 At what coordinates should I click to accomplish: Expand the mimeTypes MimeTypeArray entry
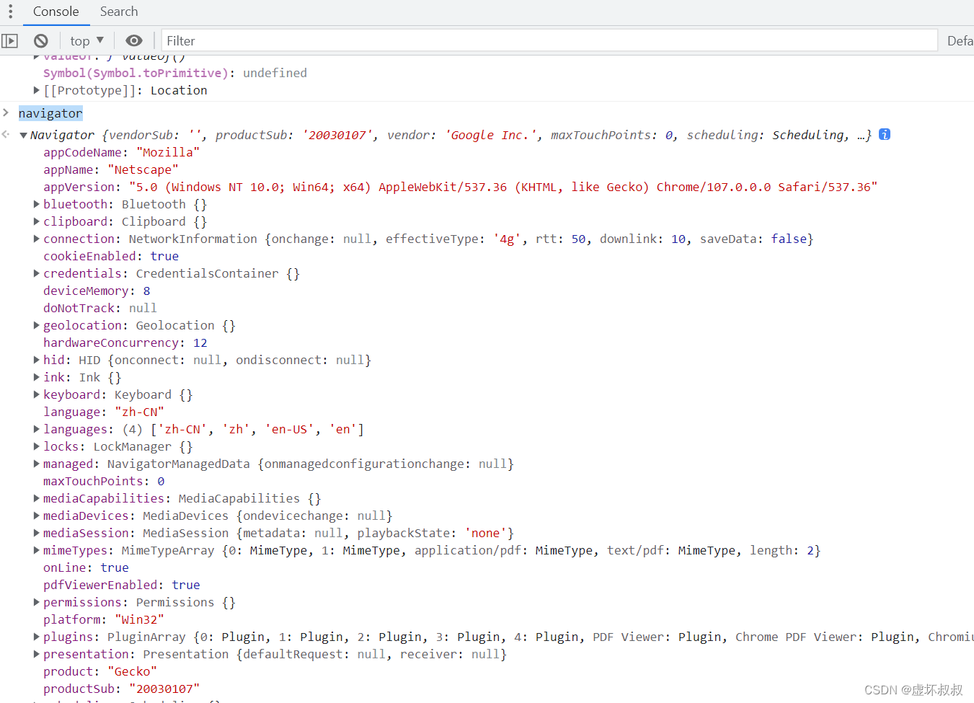coord(36,550)
